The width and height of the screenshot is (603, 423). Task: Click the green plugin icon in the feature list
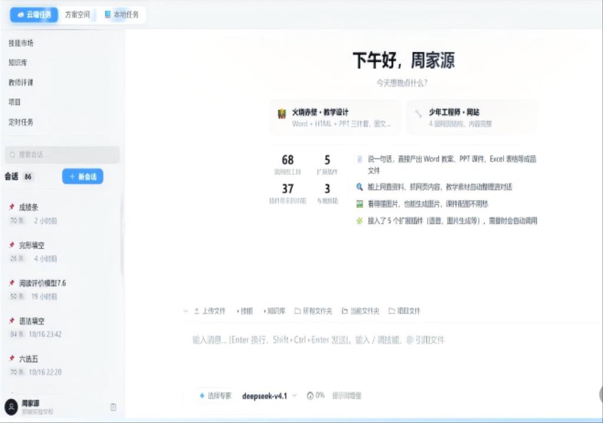(360, 221)
